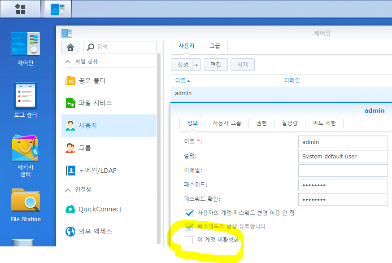Open QuickConnect settings in sidebar

point(109,209)
